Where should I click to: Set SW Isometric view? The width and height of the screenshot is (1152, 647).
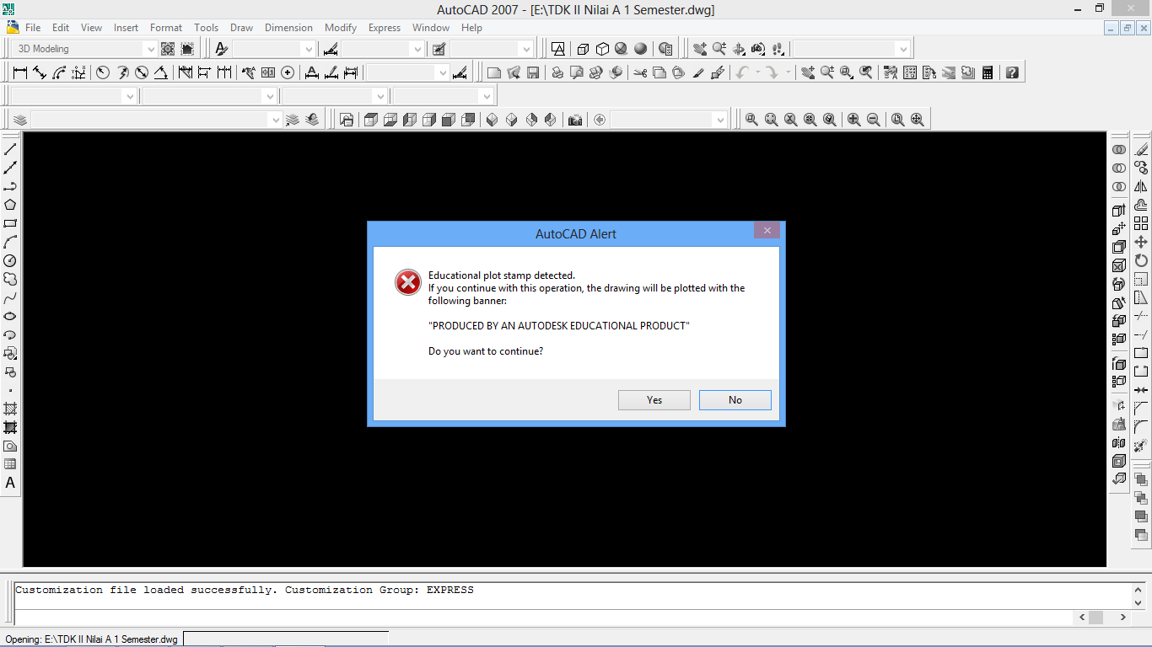tap(493, 120)
